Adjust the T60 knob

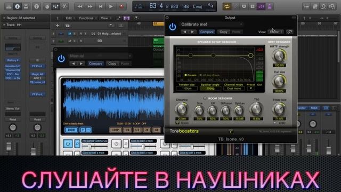click(x=256, y=109)
